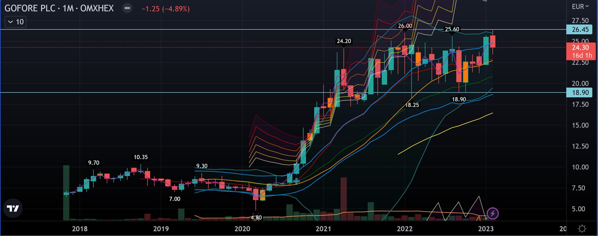
Task: Click the tall first volume bar in 2017
Action: point(66,193)
